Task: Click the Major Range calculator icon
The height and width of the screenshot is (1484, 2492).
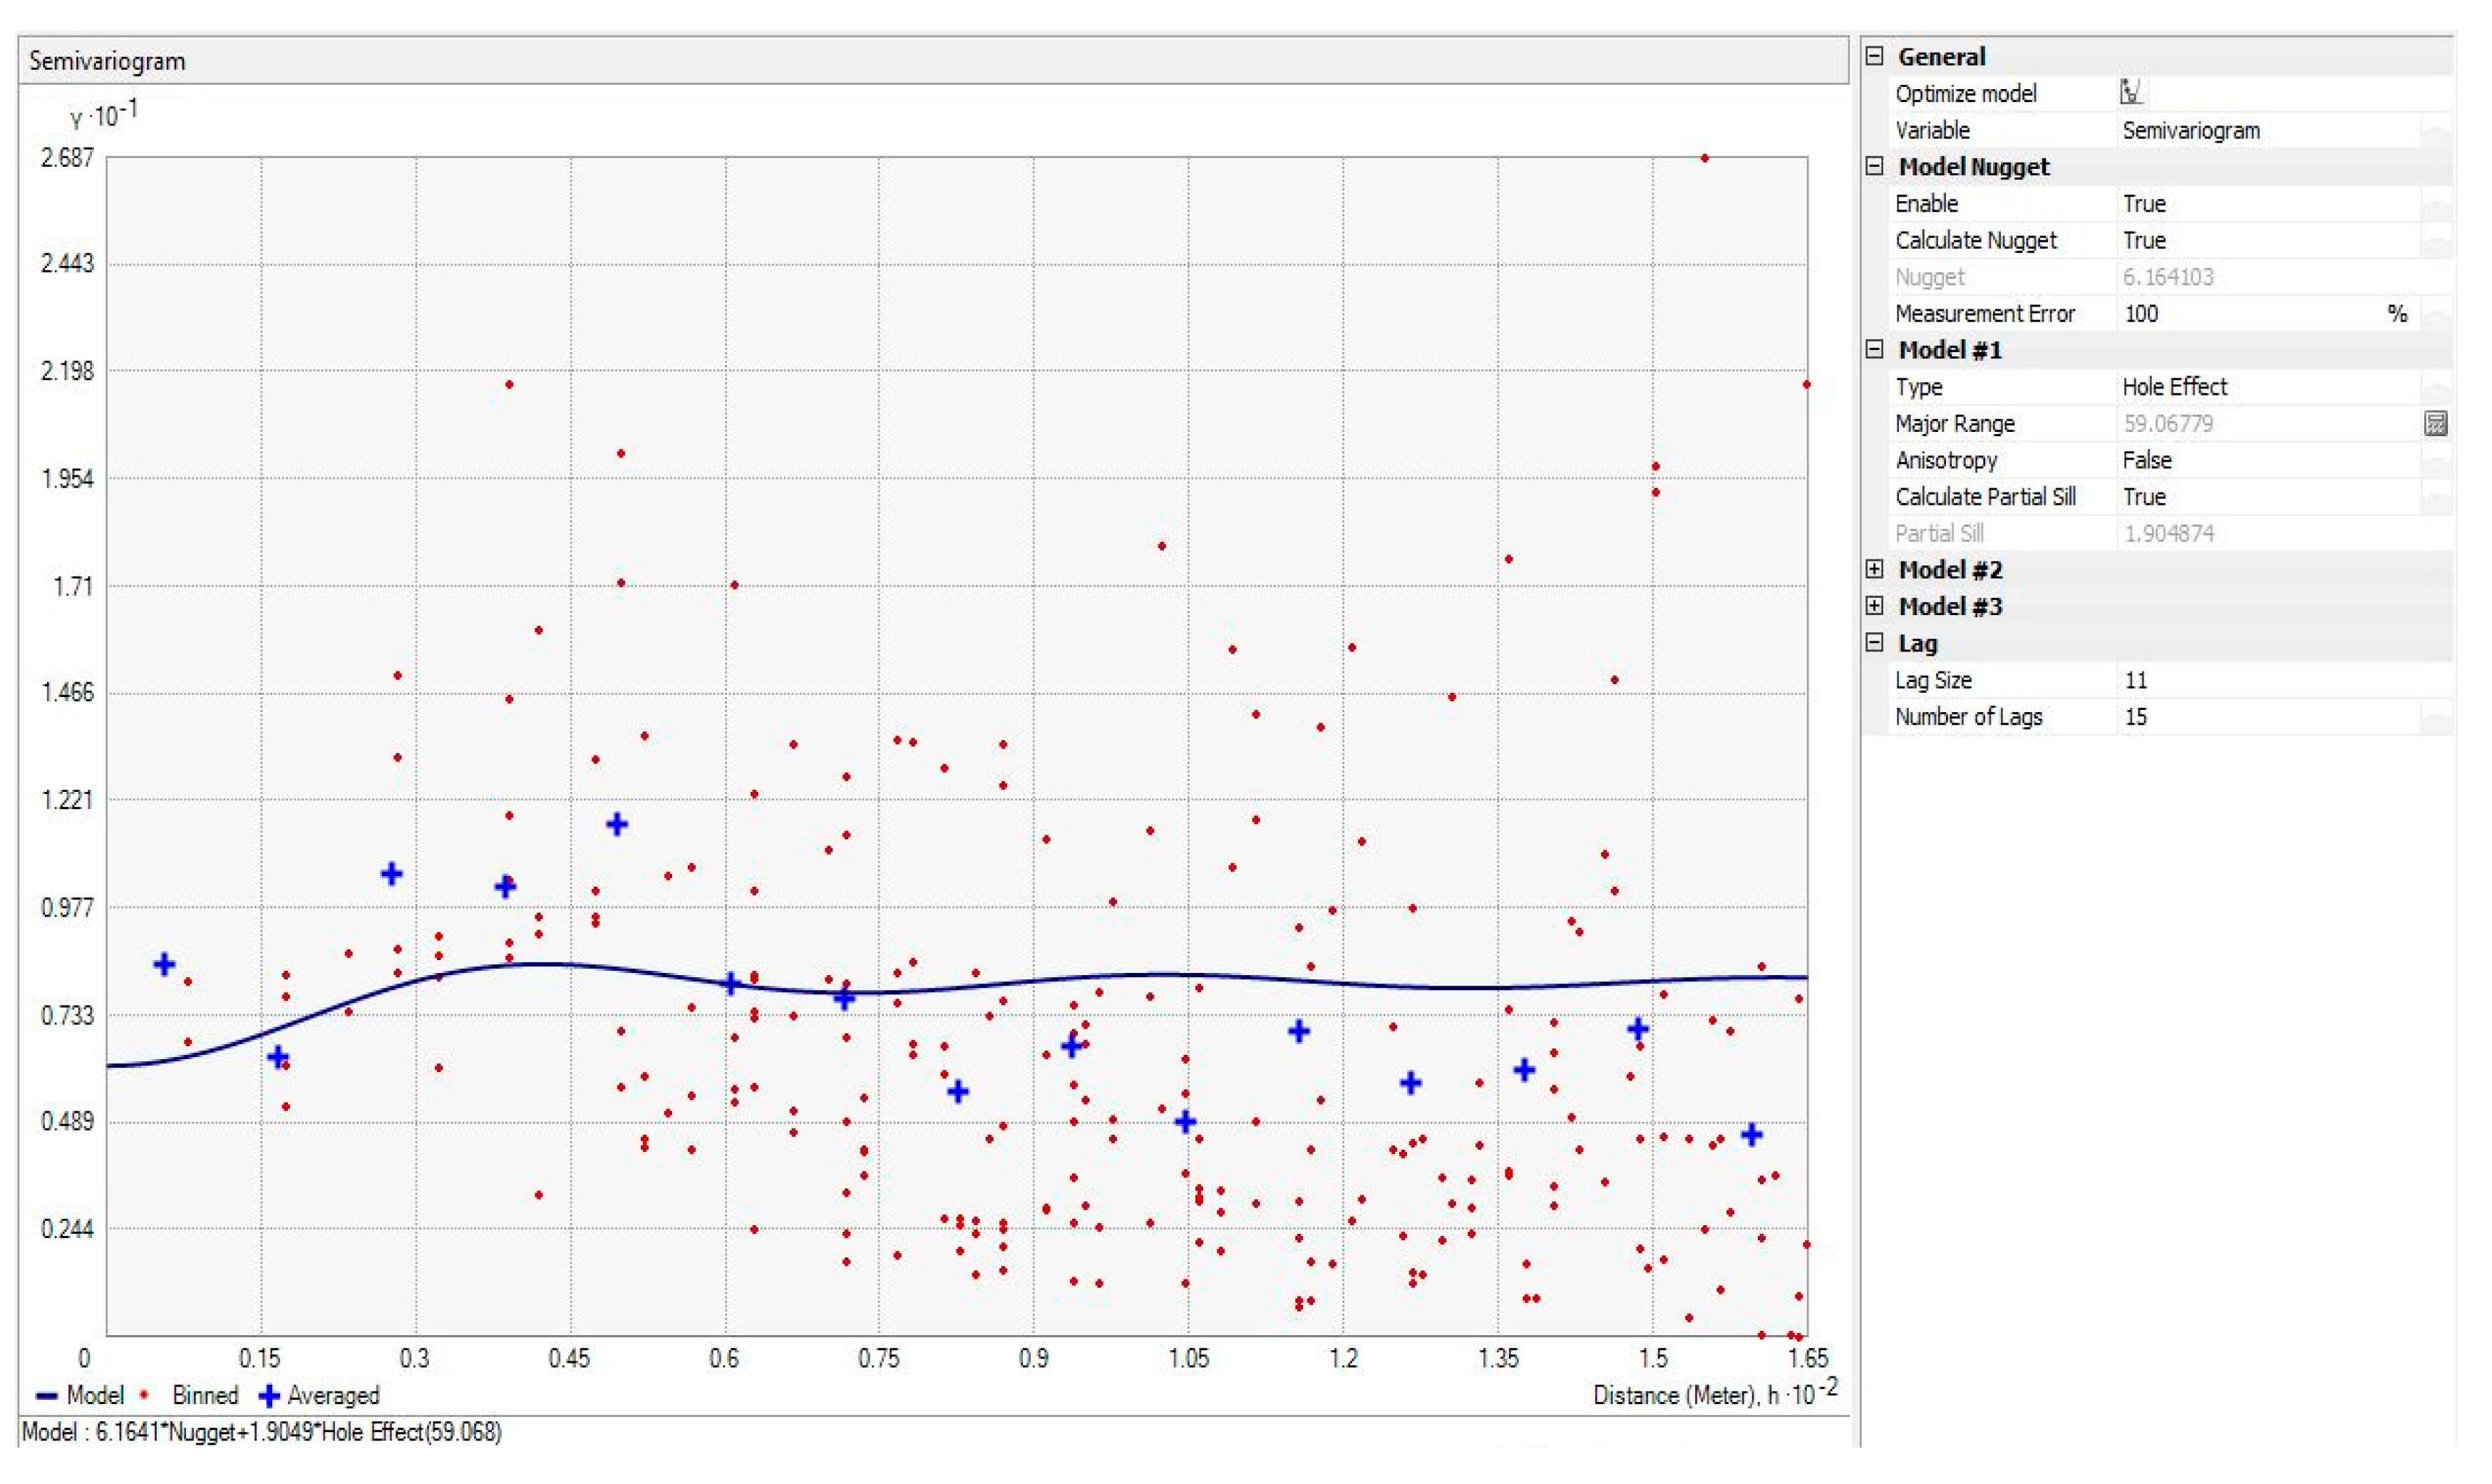Action: (x=2435, y=424)
